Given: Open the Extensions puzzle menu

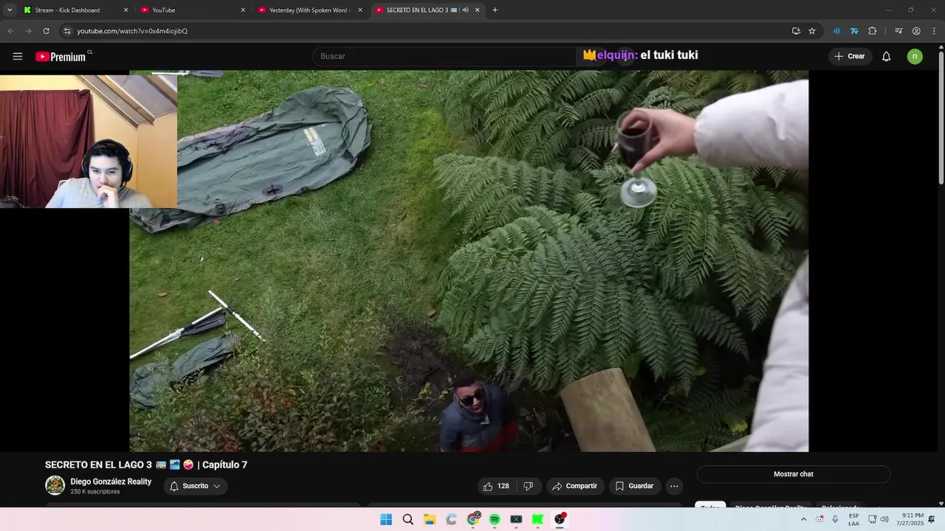Looking at the screenshot, I should tap(873, 31).
